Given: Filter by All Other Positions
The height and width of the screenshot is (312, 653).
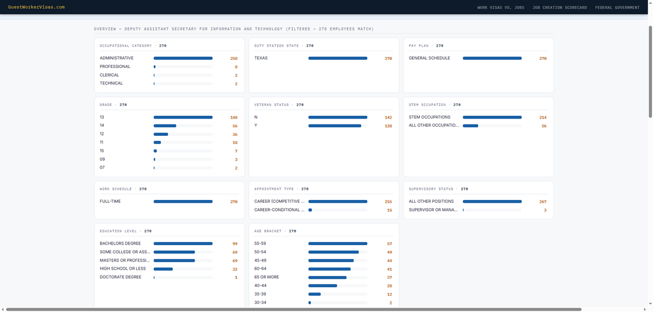Looking at the screenshot, I should (x=479, y=202).
